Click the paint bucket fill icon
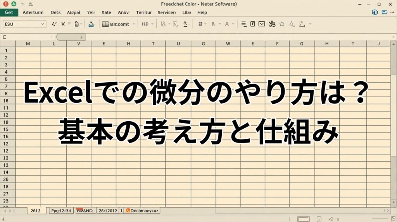 (91, 24)
